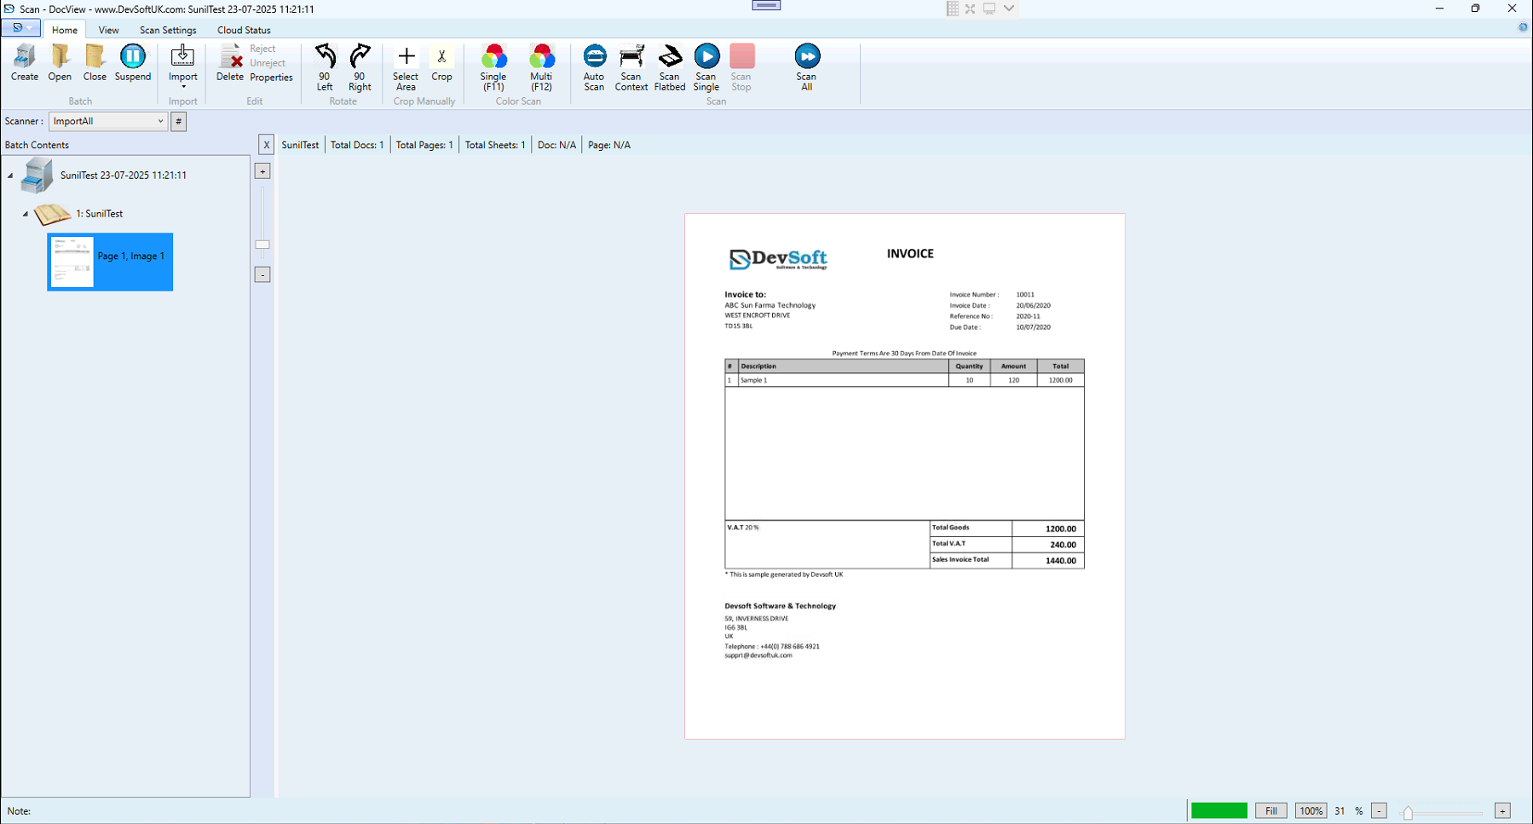Open the Select Area tool
Image resolution: width=1533 pixels, height=824 pixels.
tap(406, 66)
